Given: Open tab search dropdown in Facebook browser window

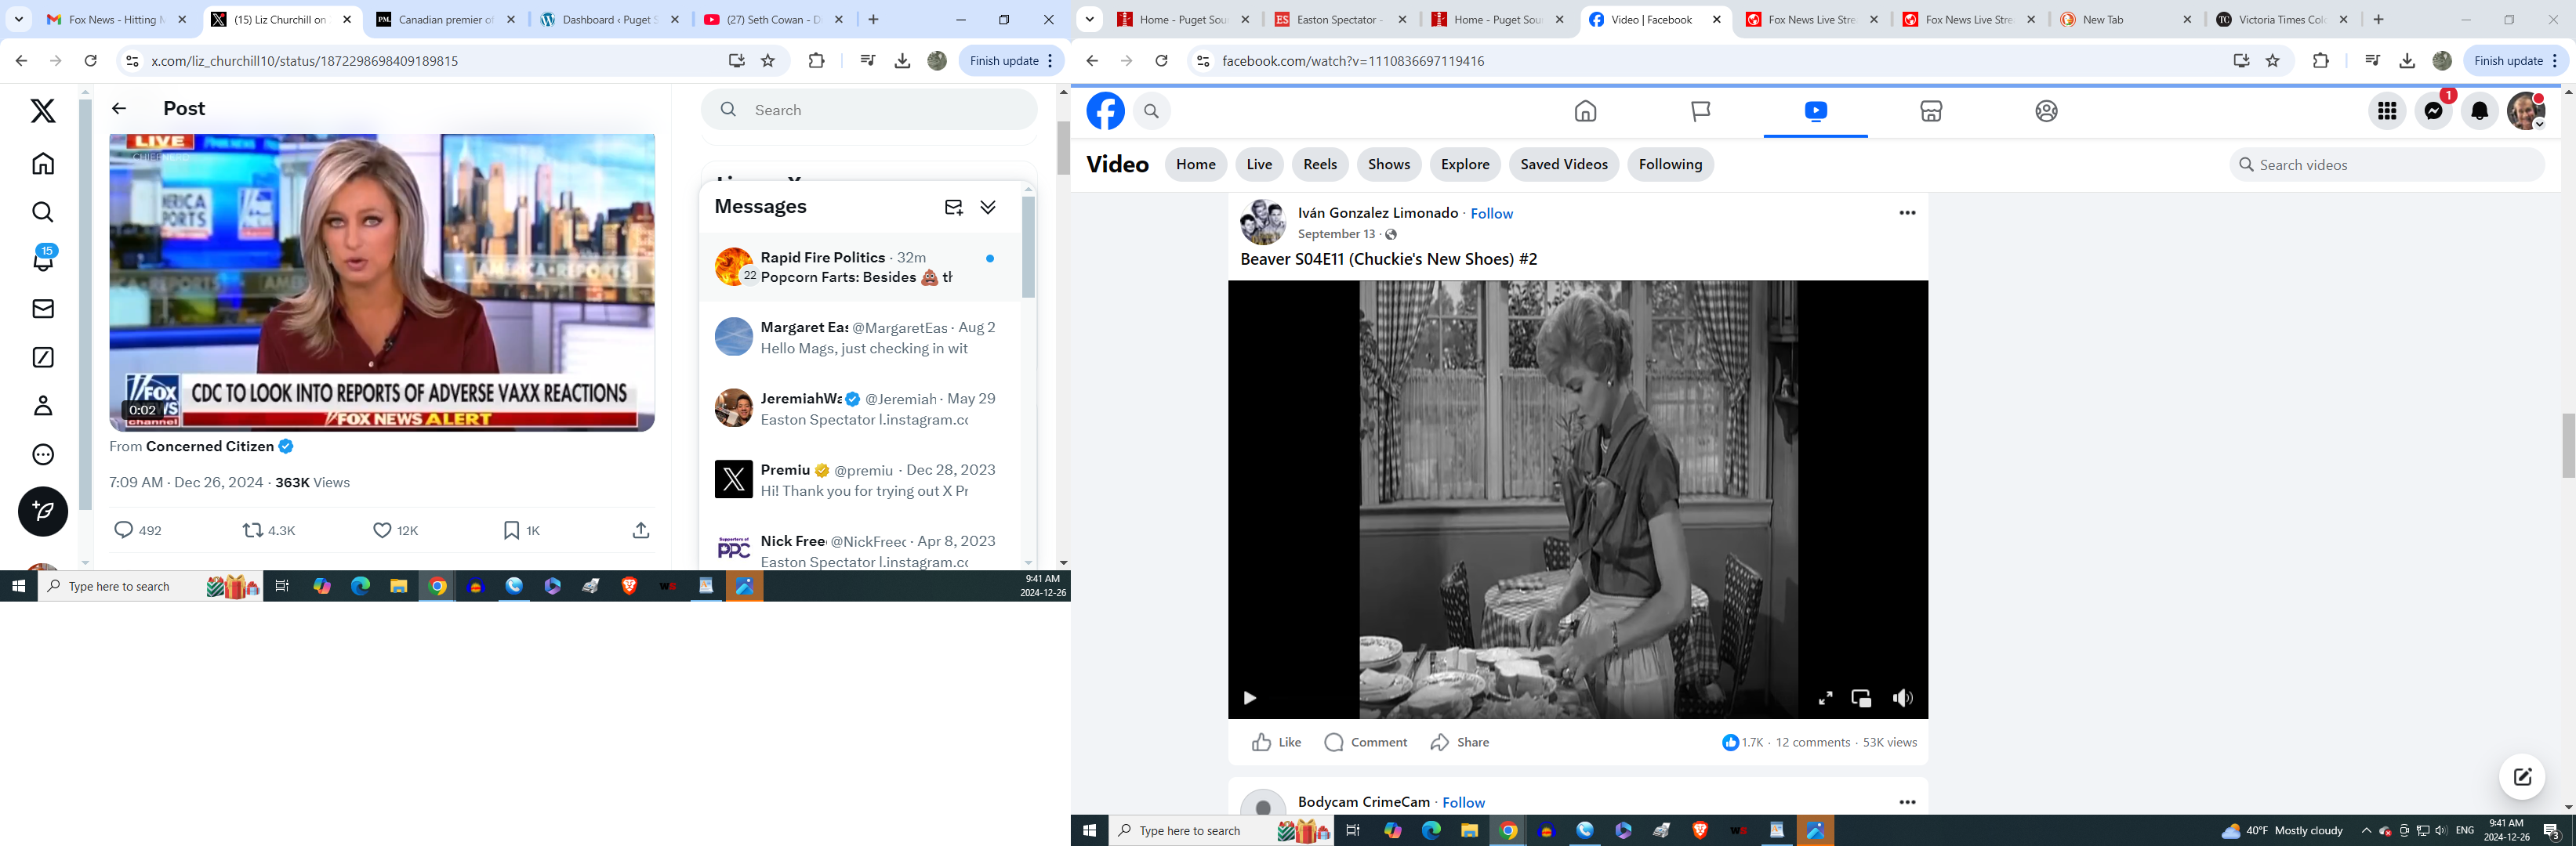Looking at the screenshot, I should tap(1090, 19).
